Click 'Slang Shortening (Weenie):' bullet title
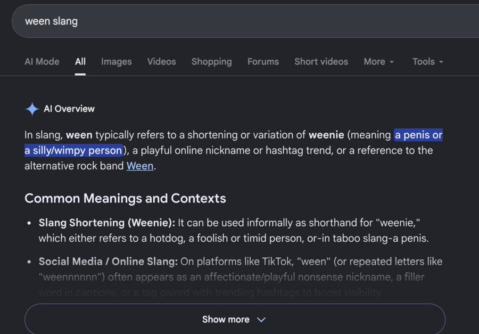 coord(107,223)
